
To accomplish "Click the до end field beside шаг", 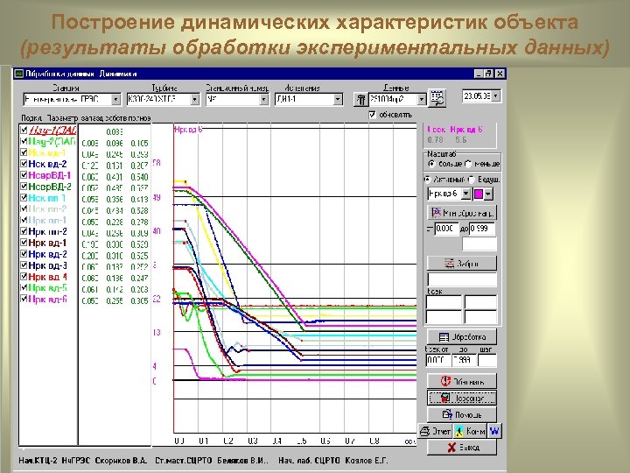I will 464,360.
